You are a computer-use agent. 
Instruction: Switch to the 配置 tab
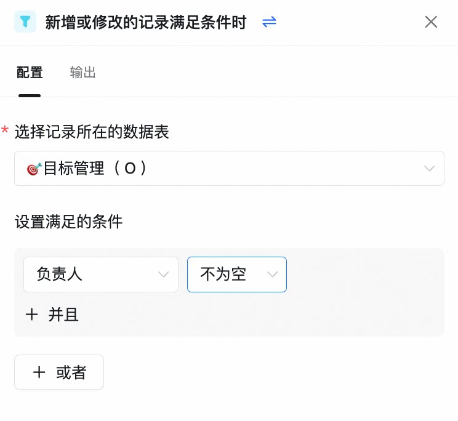click(30, 73)
